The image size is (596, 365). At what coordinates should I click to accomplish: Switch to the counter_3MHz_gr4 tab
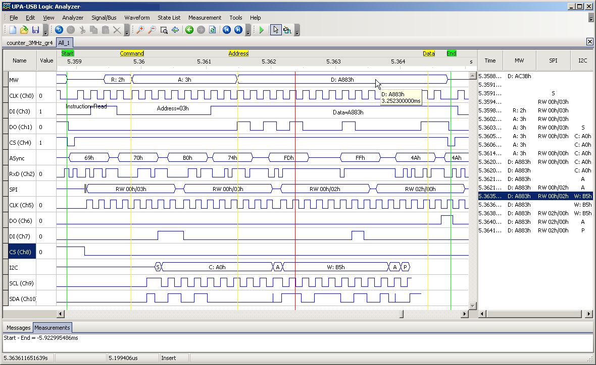point(30,43)
